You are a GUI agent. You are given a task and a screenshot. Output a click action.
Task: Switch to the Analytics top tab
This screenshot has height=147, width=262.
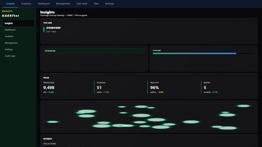pyautogui.click(x=26, y=4)
